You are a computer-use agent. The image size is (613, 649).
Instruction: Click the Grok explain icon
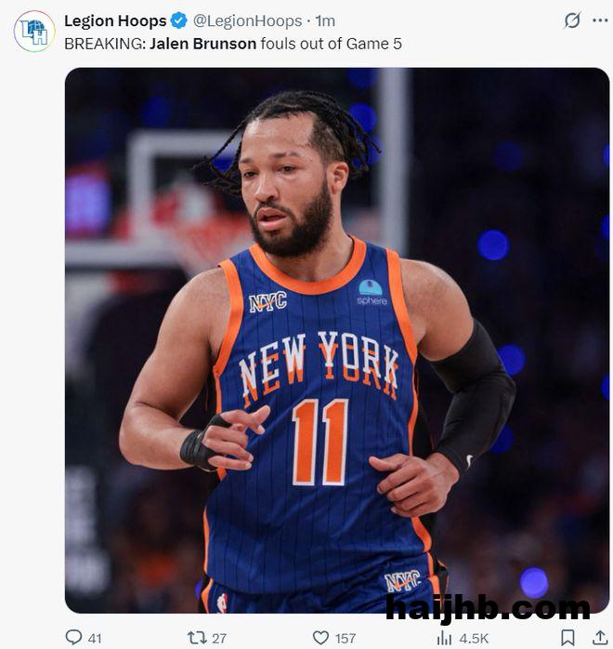pyautogui.click(x=572, y=20)
